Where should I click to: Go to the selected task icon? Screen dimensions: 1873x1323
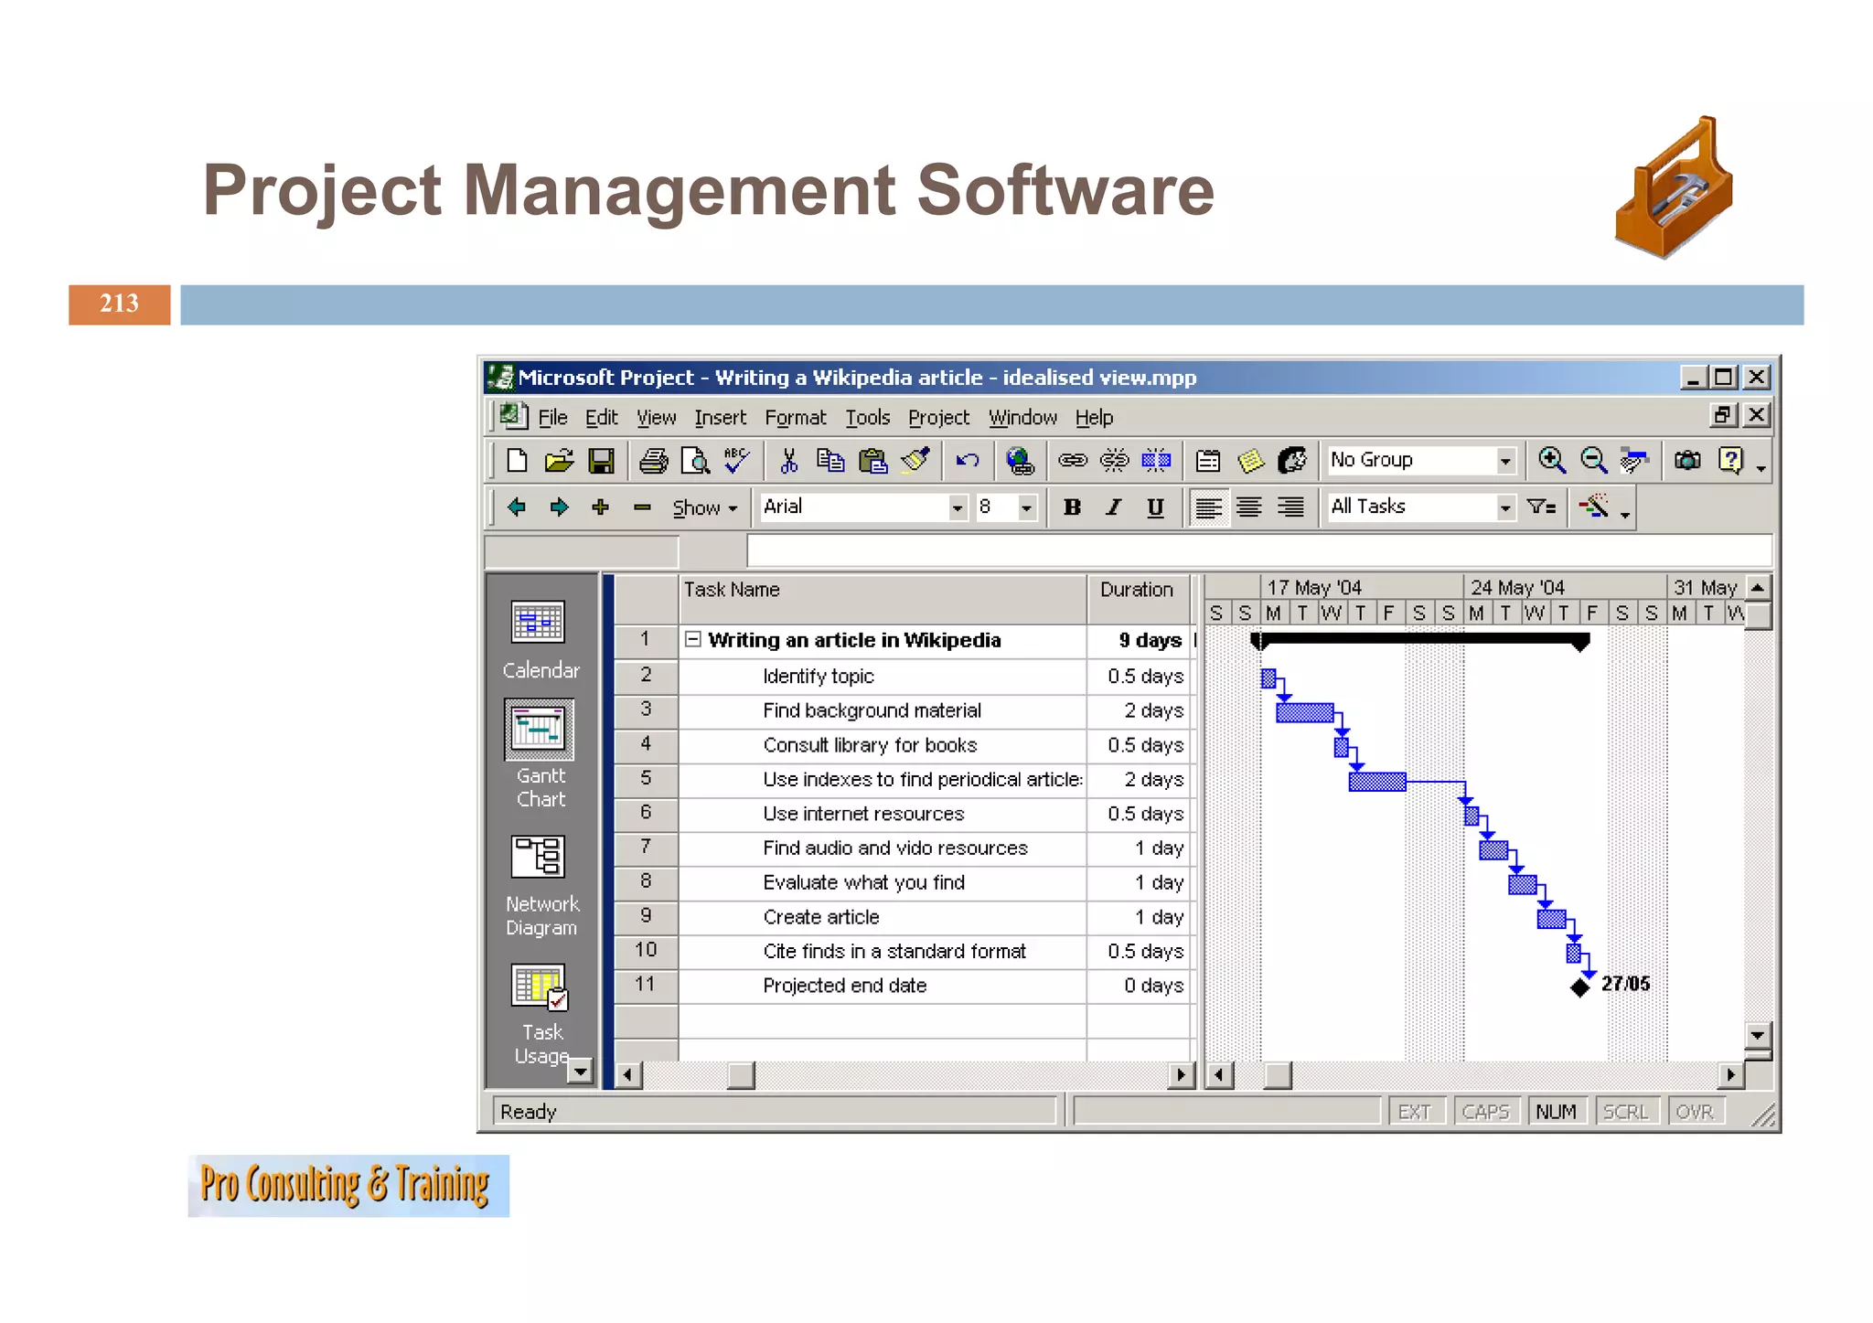(x=1634, y=460)
